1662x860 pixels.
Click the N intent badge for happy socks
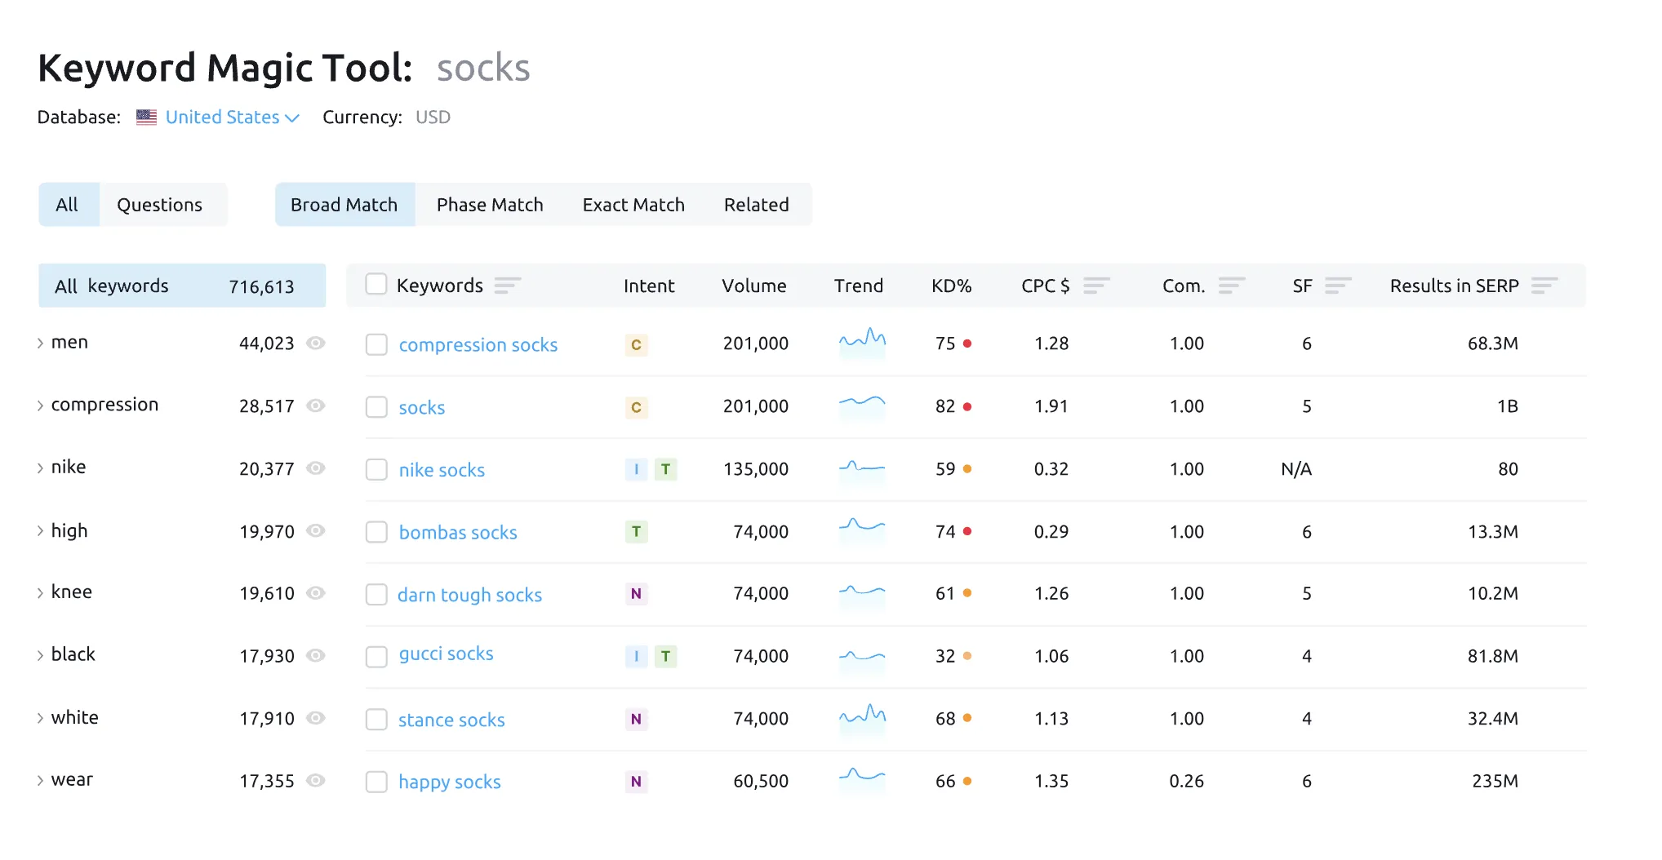[636, 782]
